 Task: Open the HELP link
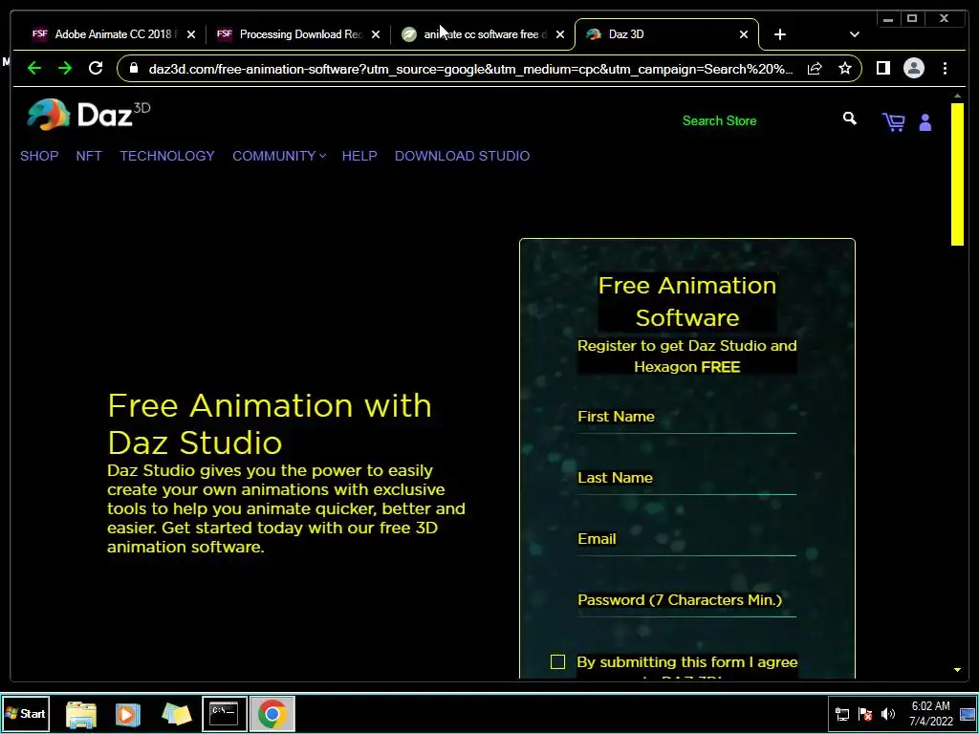359,156
